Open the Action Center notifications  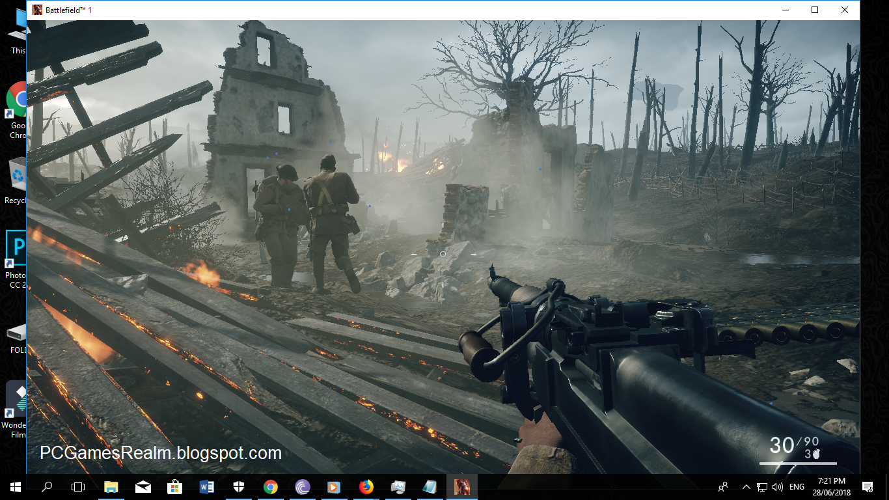click(867, 486)
